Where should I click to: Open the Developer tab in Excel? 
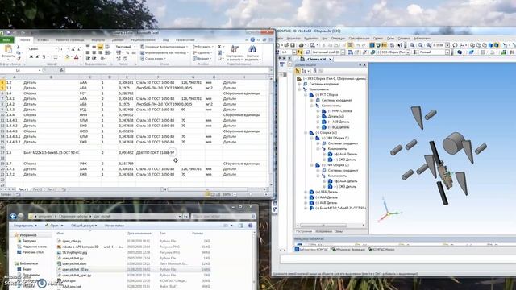[x=185, y=39]
